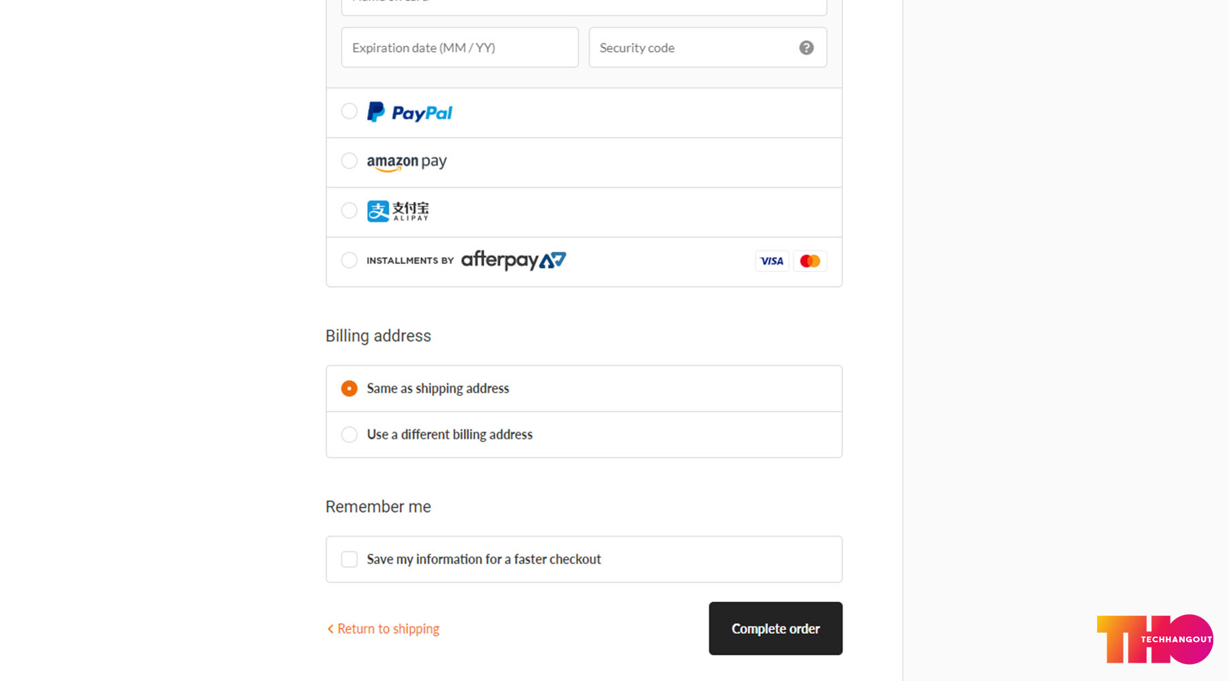Click the Amazon Pay logo

pyautogui.click(x=407, y=162)
